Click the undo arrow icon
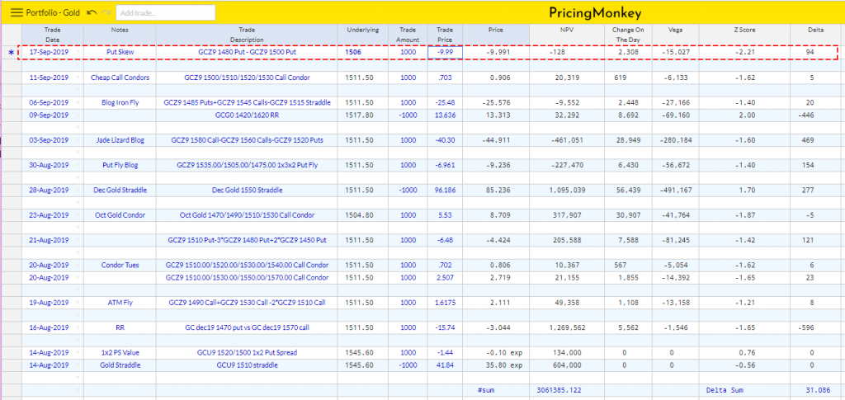The width and height of the screenshot is (845, 400). pos(92,12)
